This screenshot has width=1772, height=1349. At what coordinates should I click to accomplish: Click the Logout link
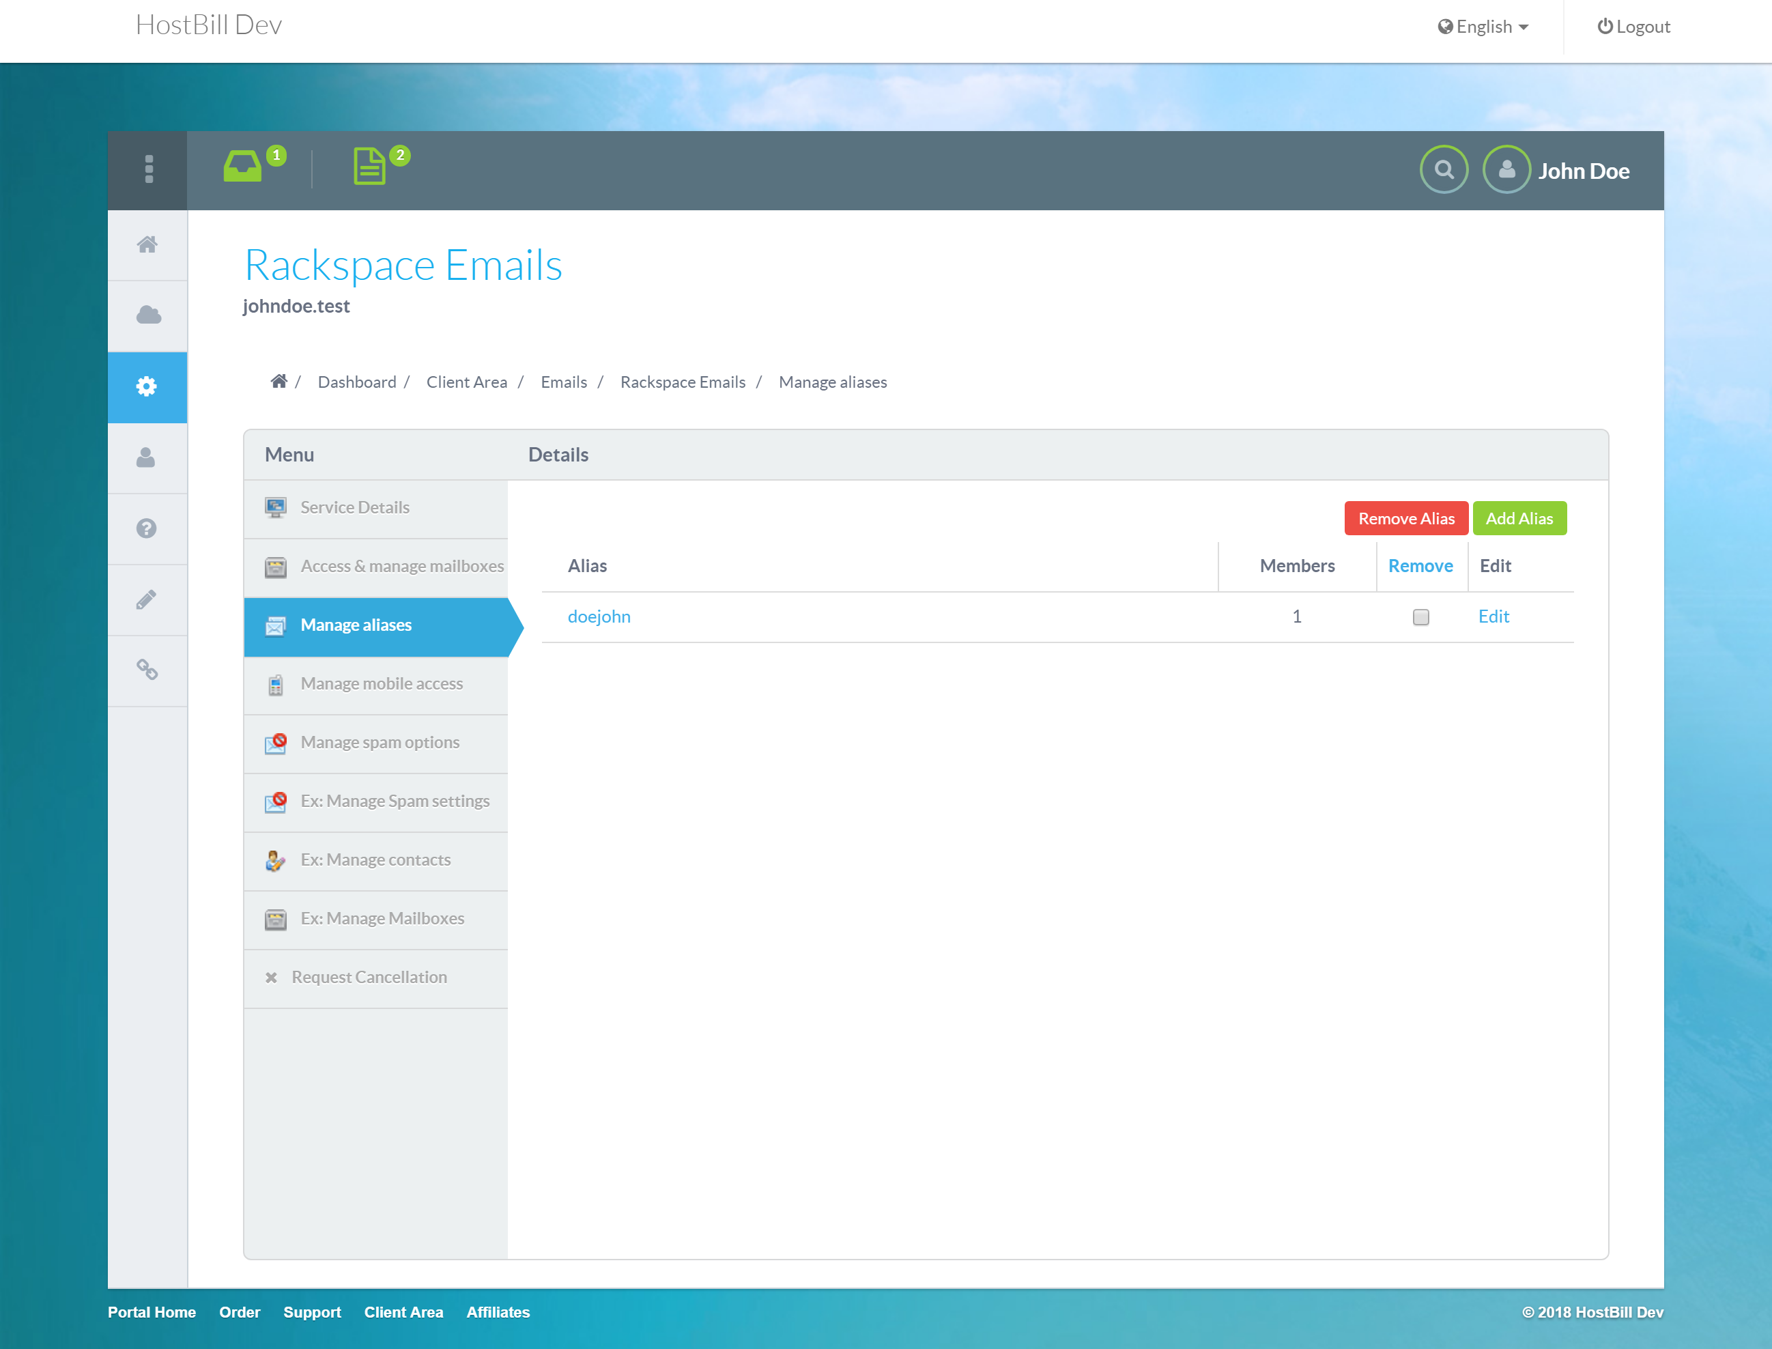pyautogui.click(x=1633, y=27)
